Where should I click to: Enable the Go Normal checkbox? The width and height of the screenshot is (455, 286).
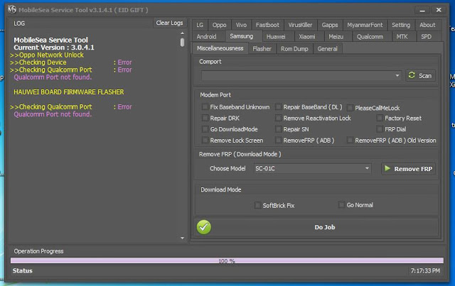pyautogui.click(x=341, y=205)
